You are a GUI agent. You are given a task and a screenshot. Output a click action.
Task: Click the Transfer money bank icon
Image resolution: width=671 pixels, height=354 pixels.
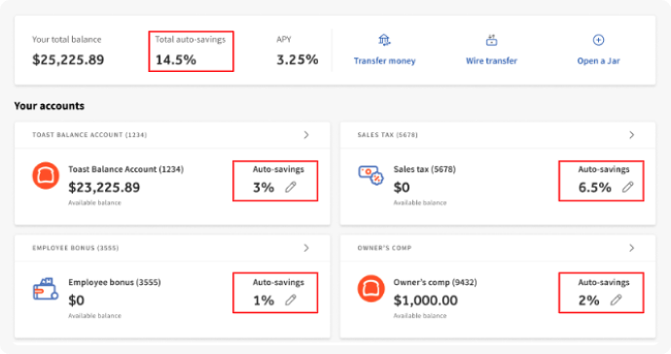tap(384, 40)
